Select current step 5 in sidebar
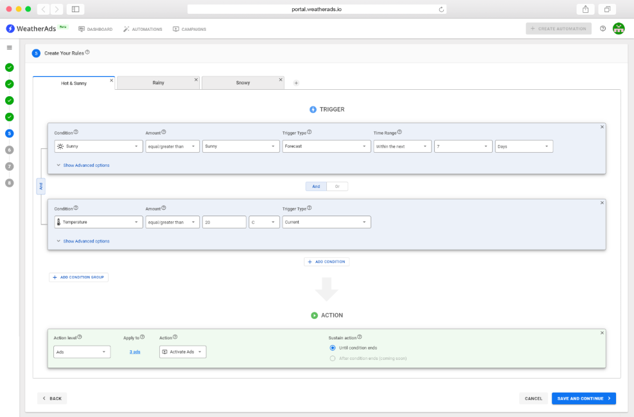 (x=9, y=133)
